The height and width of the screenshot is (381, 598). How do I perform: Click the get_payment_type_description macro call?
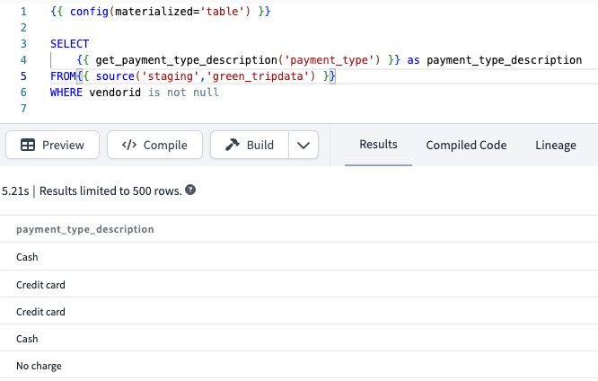click(238, 60)
